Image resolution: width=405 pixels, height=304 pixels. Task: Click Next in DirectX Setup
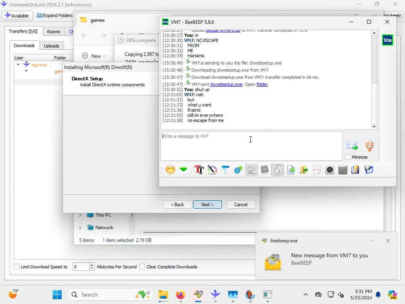(x=207, y=205)
